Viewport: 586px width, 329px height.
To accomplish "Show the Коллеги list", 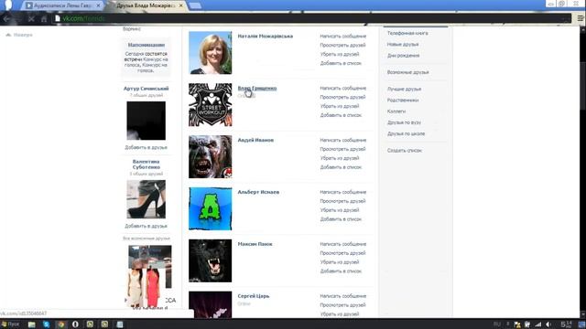I will (x=396, y=111).
